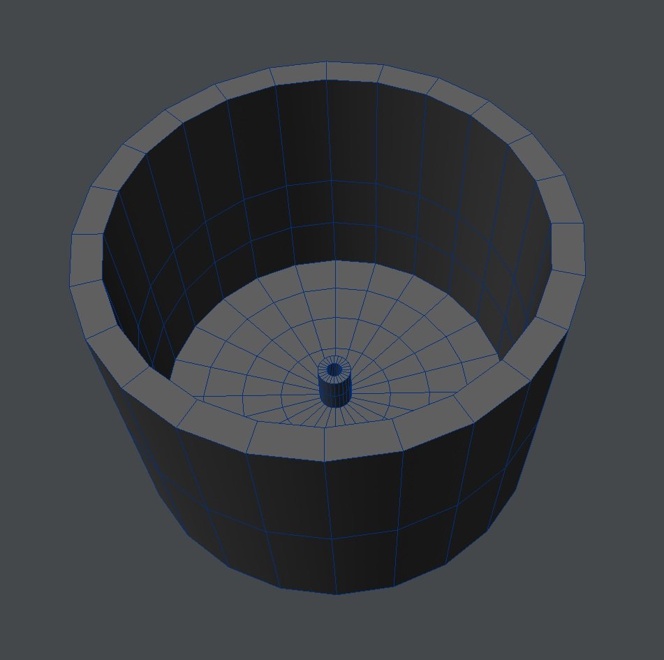Select the rightmost face of the top rim
Screen dimensions: 664x660
pos(568,249)
